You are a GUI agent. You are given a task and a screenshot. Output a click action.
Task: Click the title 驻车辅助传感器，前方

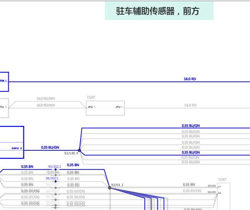[158, 11]
